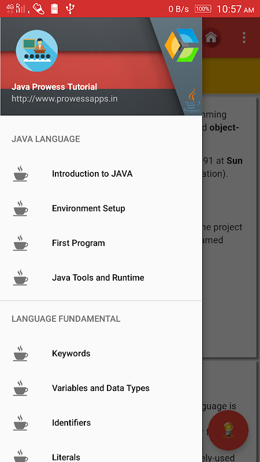
Task: Select the Literals menu entry
Action: (101, 454)
